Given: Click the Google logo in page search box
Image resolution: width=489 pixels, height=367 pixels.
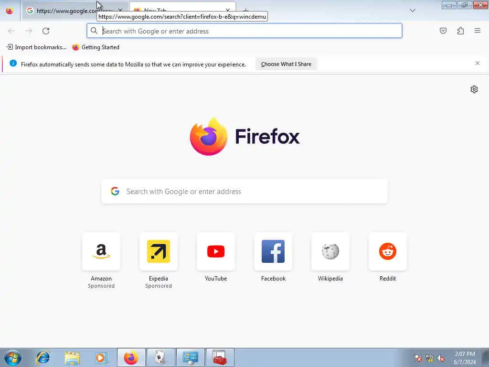Looking at the screenshot, I should (x=115, y=191).
